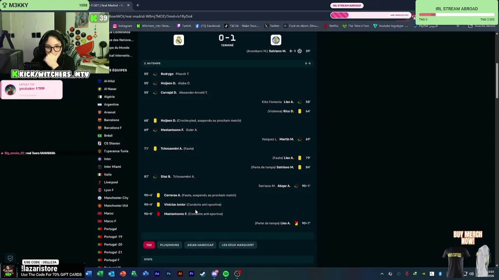499x280 pixels.
Task: Select Algérie in the team list
Action: (109, 97)
